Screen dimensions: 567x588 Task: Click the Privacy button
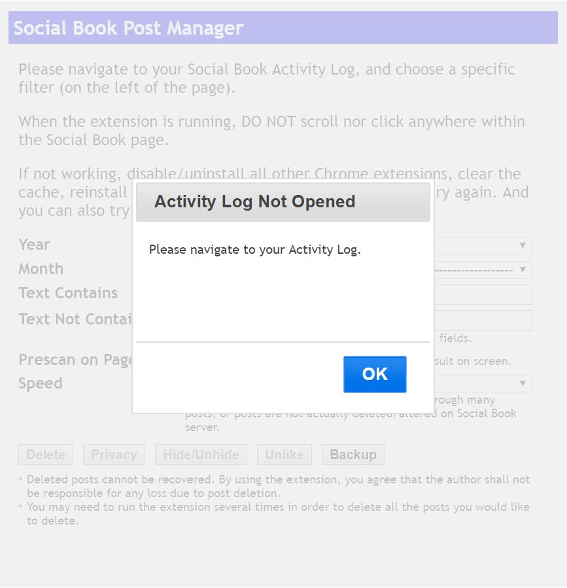click(x=114, y=455)
